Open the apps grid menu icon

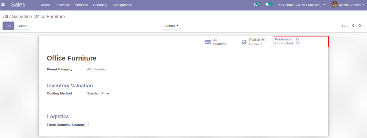3,5
